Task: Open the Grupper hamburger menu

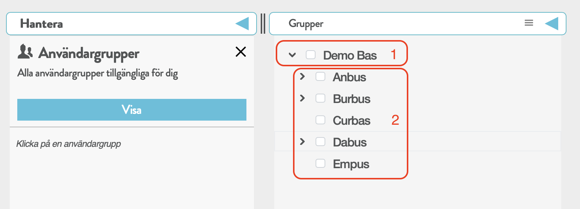Action: [529, 23]
